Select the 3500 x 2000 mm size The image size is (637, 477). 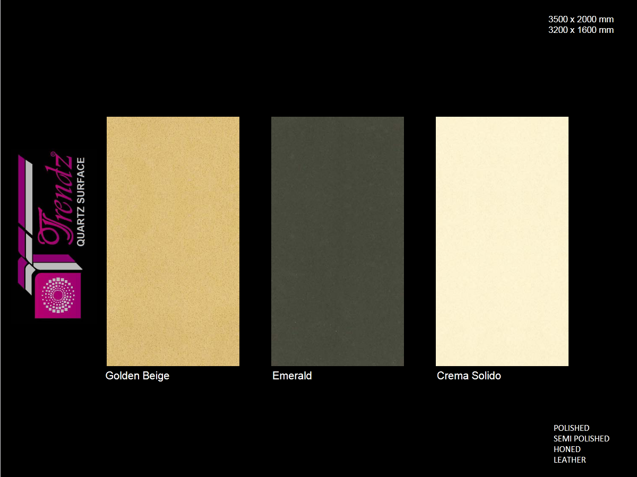coord(581,19)
